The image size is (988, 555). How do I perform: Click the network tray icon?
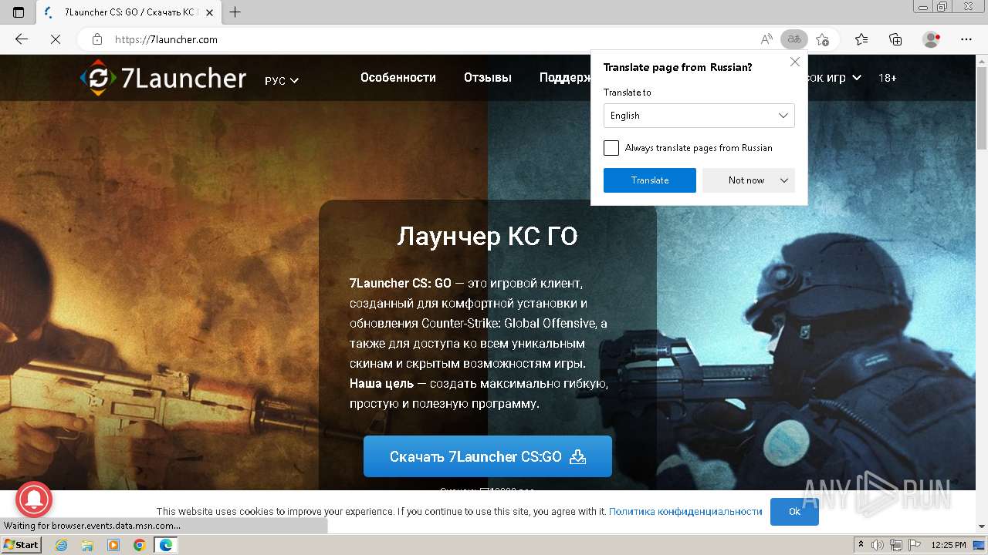(x=897, y=545)
